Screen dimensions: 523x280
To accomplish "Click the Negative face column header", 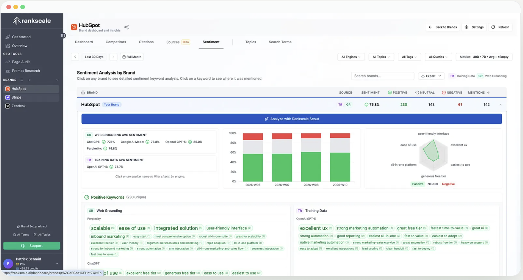I will tap(452, 93).
